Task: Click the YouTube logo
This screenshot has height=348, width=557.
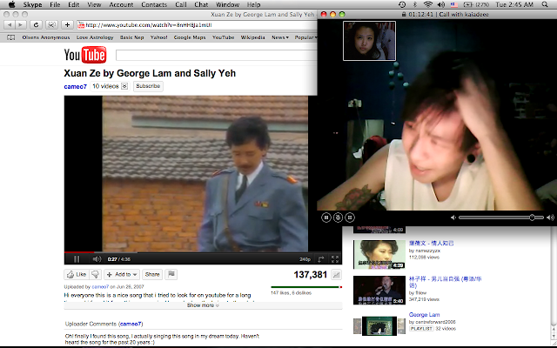Action: coord(85,55)
